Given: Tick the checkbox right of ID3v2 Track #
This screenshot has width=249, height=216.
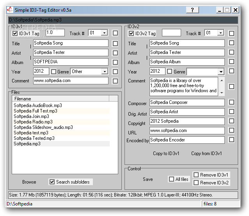Looking at the screenshot, I should click(x=231, y=33).
